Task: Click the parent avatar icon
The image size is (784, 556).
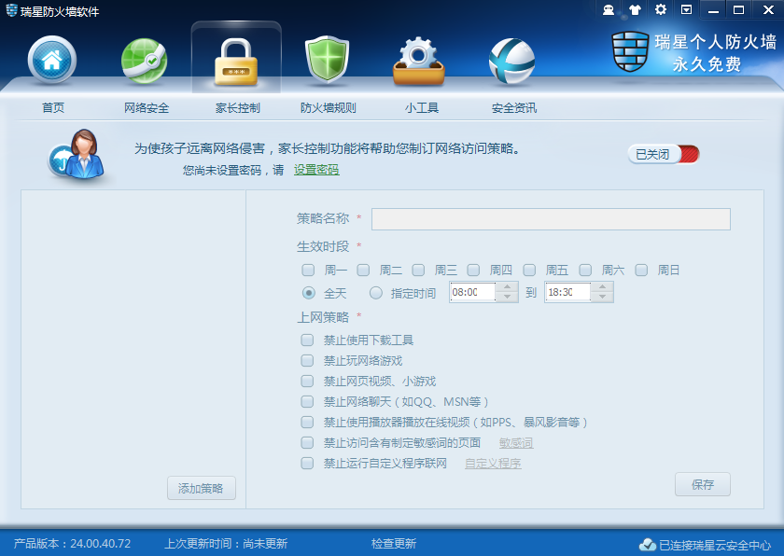Action: pyautogui.click(x=77, y=154)
